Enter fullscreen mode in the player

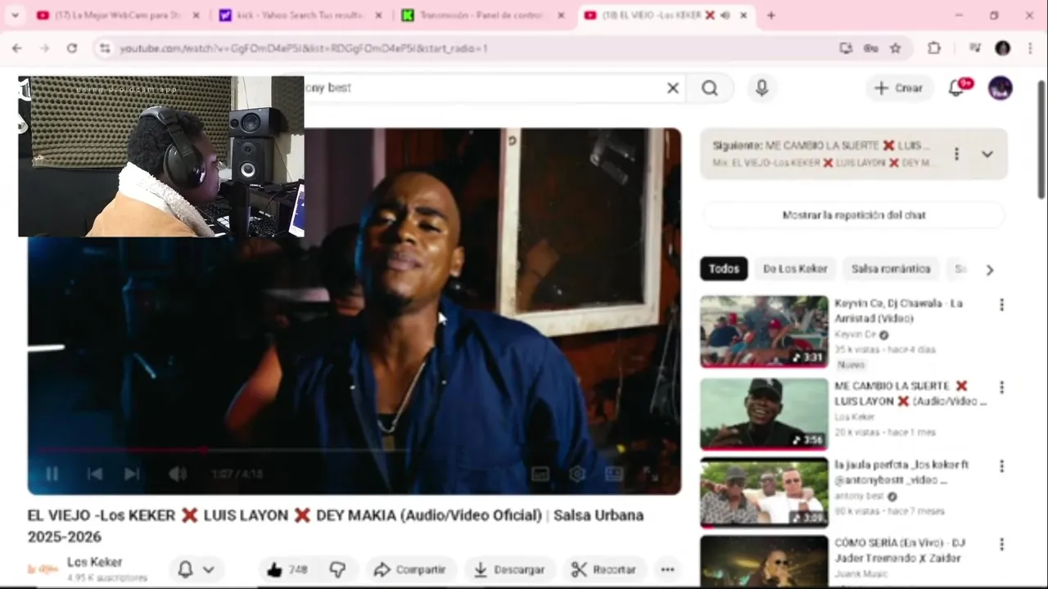(650, 474)
